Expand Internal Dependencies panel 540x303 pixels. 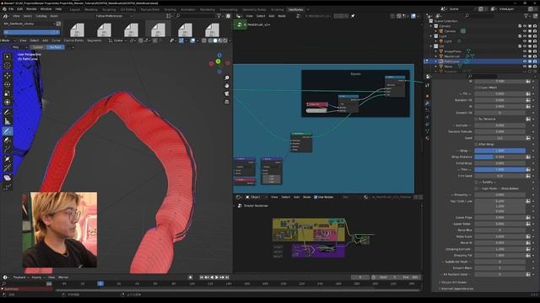click(456, 289)
